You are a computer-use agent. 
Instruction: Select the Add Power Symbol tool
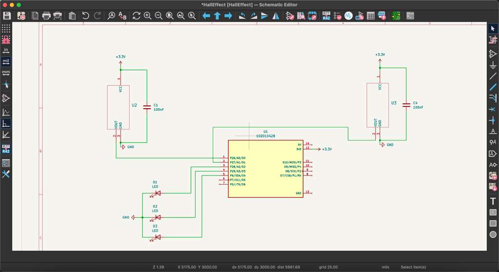point(493,65)
